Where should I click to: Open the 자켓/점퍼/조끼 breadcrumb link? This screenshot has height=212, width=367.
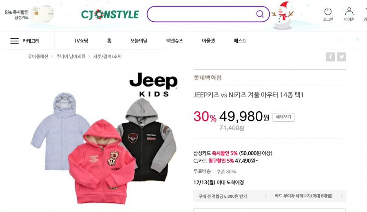pos(107,56)
